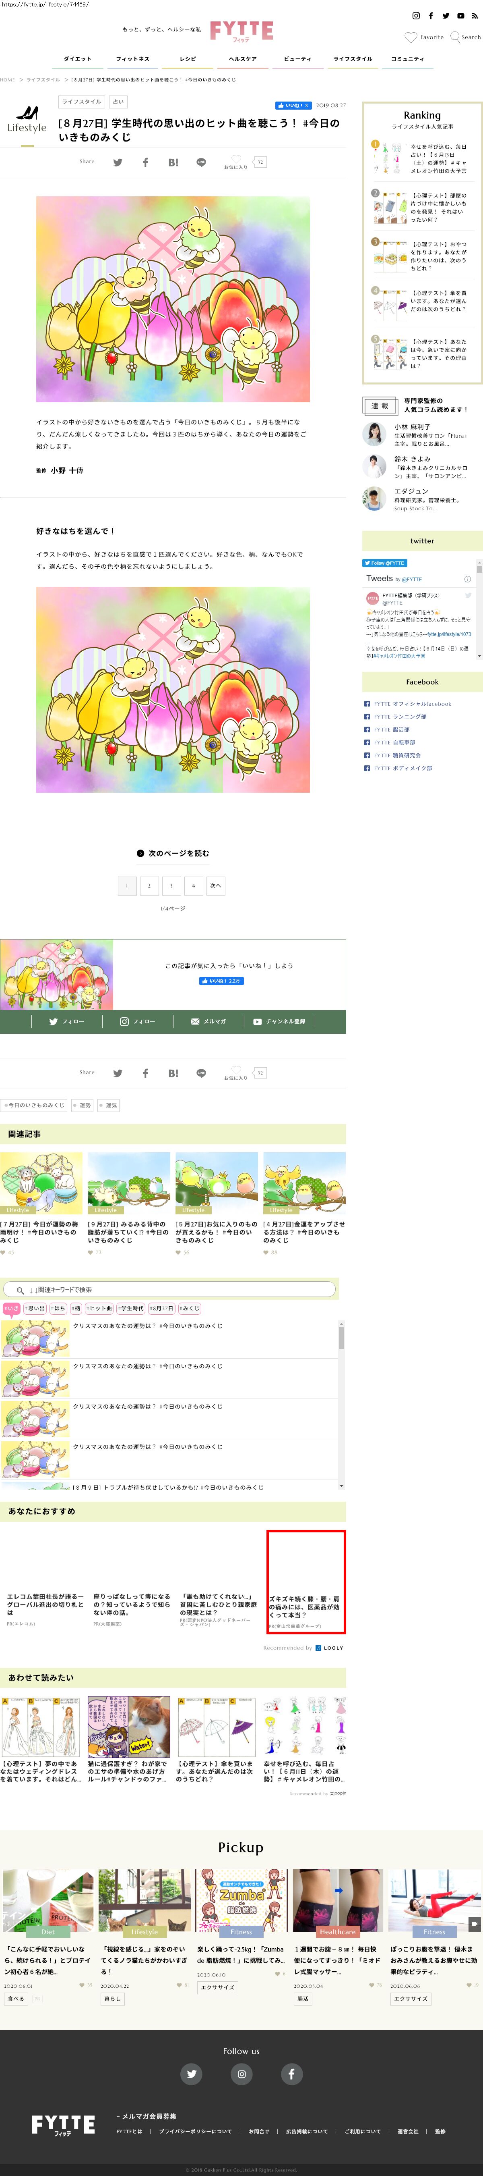Click the round Instagram icon under Follow us

coord(241,2074)
